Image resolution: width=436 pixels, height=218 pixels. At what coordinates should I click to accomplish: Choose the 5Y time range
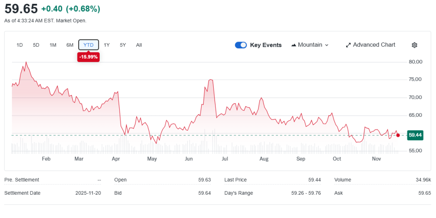pyautogui.click(x=123, y=45)
